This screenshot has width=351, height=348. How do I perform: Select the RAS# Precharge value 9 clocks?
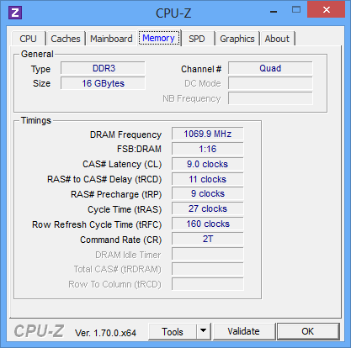(208, 193)
